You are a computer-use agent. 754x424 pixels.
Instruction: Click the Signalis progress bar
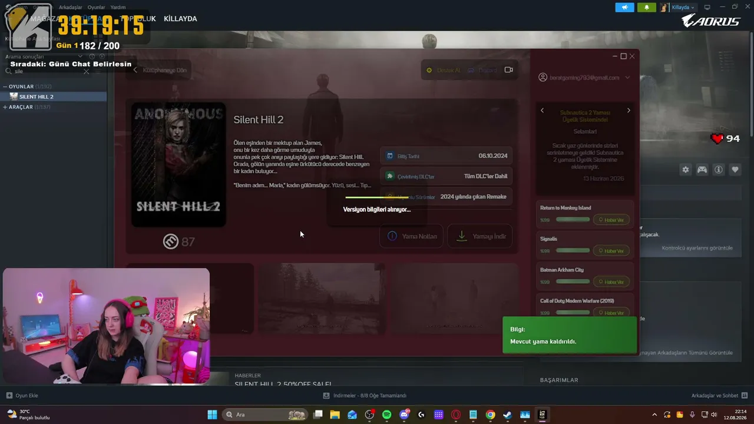click(x=573, y=251)
